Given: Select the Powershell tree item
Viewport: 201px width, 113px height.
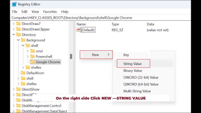Looking at the screenshot, I should (44, 56).
